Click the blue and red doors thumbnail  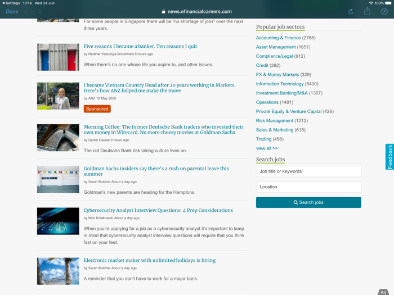[58, 57]
